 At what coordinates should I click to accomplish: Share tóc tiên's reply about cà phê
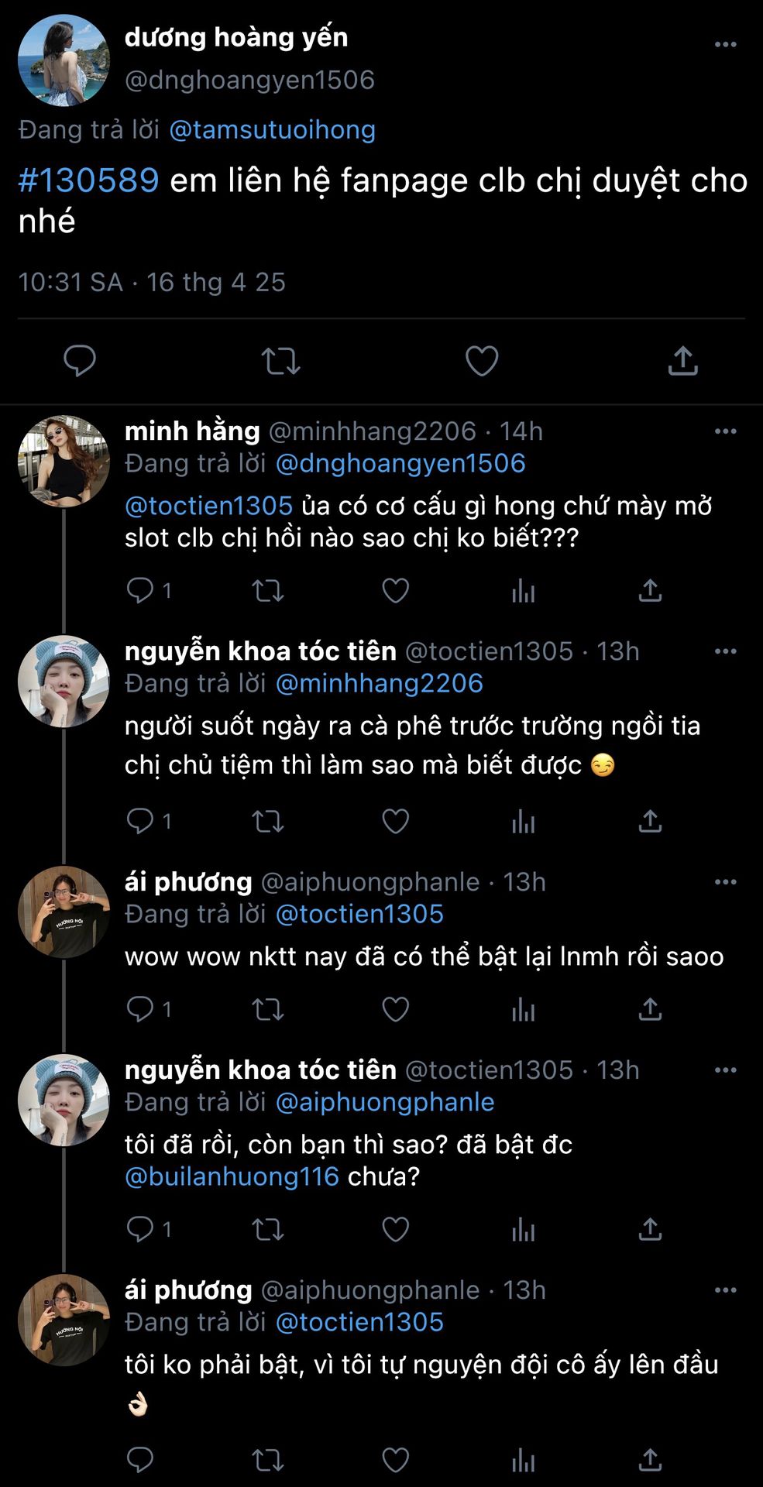click(x=650, y=821)
